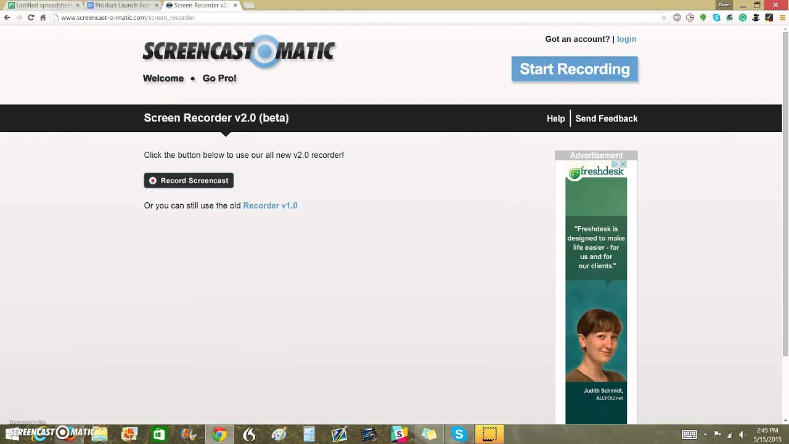Screen dimensions: 789x444
Task: Click the Adblock Plus extension icon
Action: (x=677, y=18)
